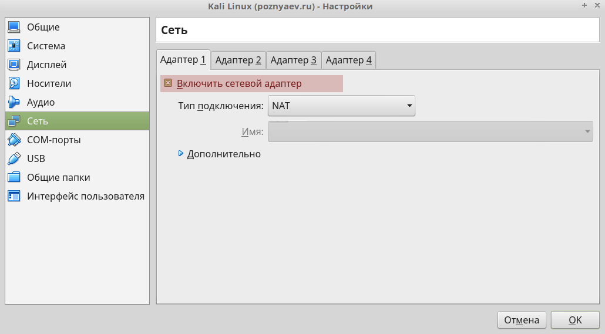Click the Аудио speaker icon
The image size is (605, 334).
pyautogui.click(x=14, y=103)
